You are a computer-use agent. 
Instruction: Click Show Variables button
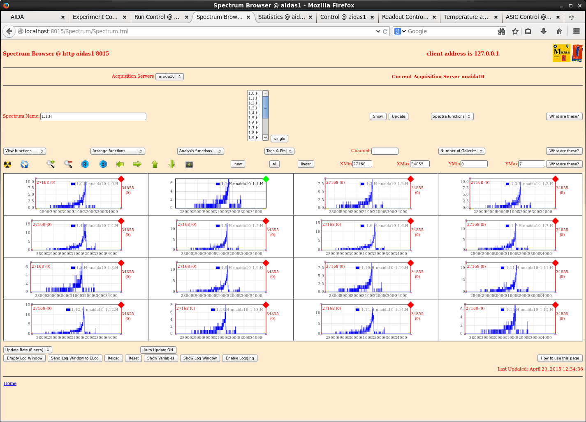coord(161,358)
